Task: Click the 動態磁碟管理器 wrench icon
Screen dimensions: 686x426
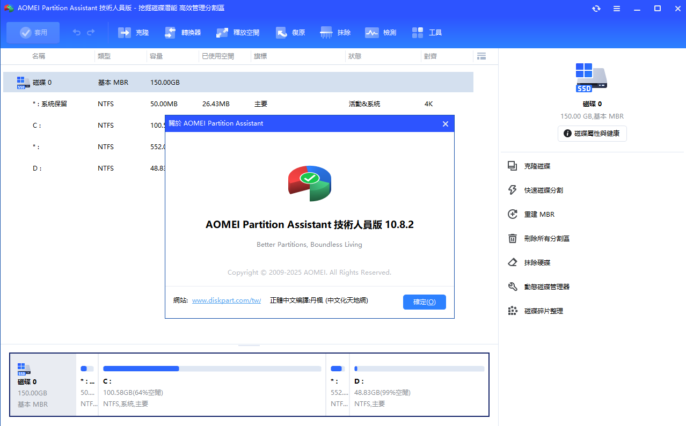Action: click(x=513, y=287)
